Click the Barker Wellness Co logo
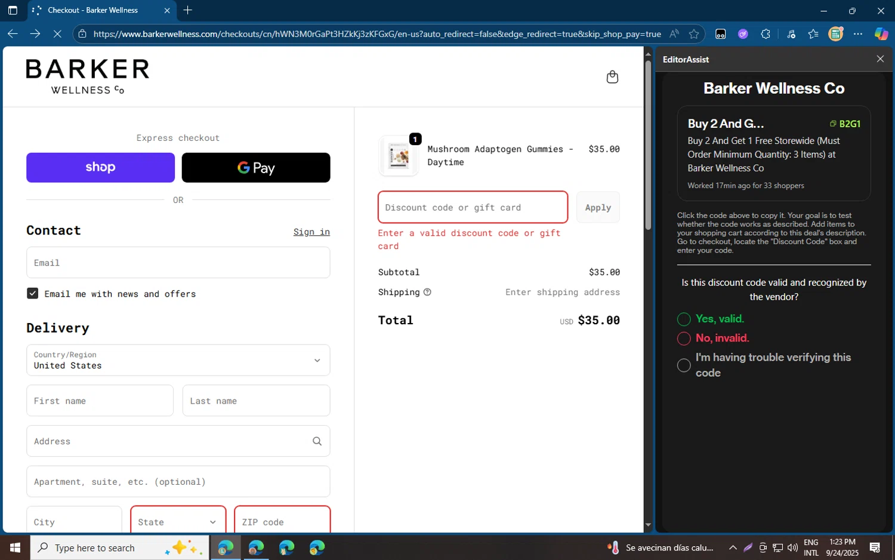Image resolution: width=895 pixels, height=560 pixels. pyautogui.click(x=88, y=76)
